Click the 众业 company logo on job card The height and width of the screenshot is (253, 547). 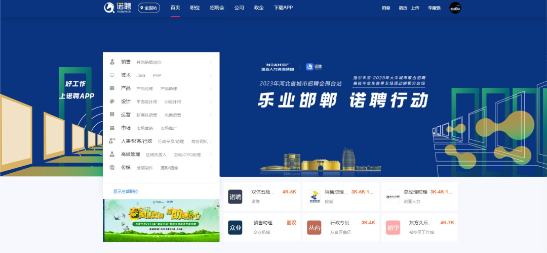coord(235,228)
